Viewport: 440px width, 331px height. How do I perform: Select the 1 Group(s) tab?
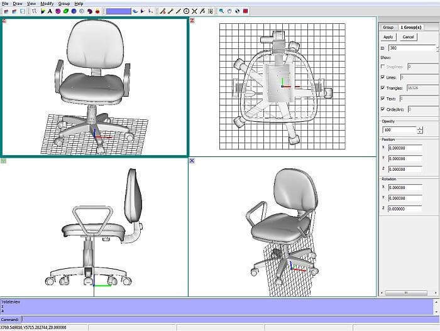coord(411,27)
